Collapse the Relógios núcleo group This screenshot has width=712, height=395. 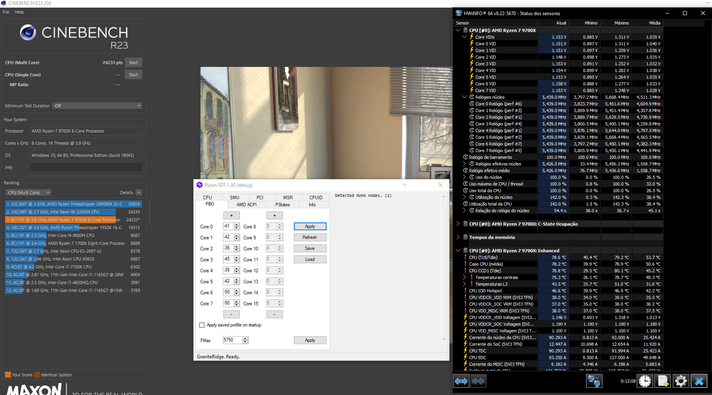pyautogui.click(x=465, y=97)
